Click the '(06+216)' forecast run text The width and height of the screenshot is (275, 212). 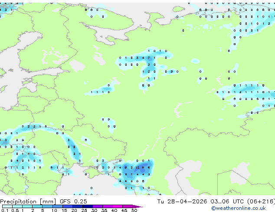click(261, 202)
